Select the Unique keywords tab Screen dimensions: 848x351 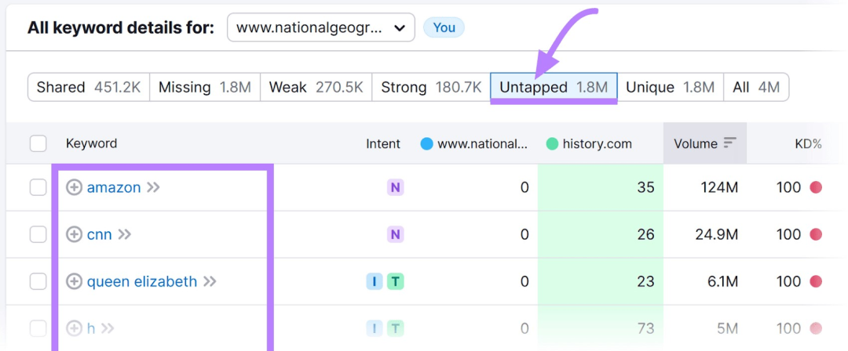tap(670, 87)
